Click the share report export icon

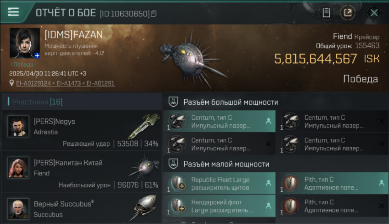tap(347, 13)
